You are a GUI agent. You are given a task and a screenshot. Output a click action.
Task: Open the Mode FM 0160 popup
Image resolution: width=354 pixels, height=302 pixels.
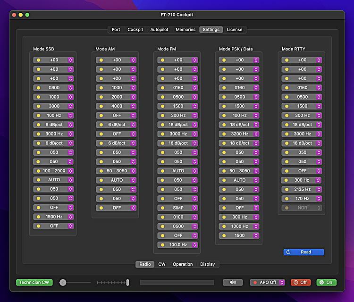177,88
